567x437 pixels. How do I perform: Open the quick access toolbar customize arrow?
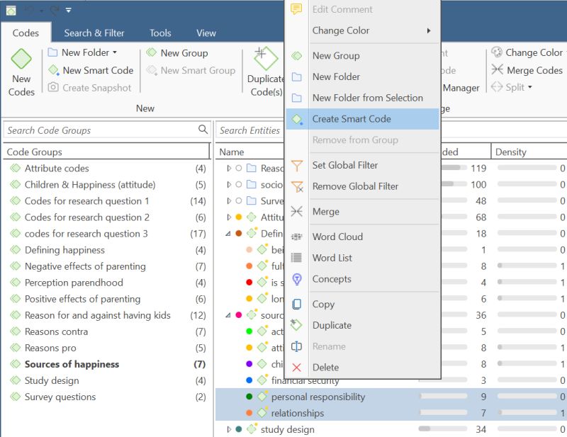click(68, 11)
